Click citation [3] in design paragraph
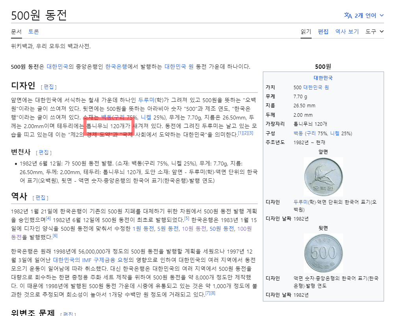Viewport: 399px width, 316px height. point(251,133)
